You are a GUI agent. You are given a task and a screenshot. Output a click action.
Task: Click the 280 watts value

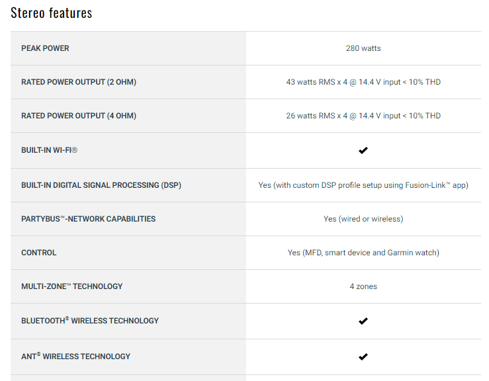pos(363,48)
